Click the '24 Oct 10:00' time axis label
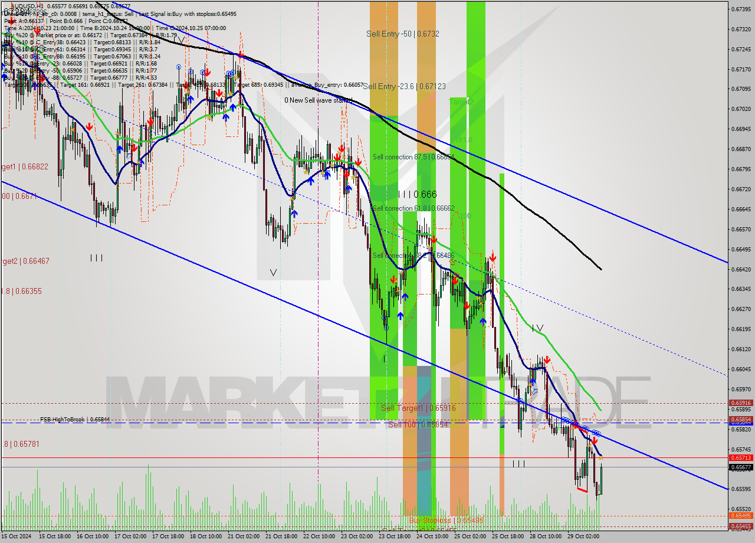The height and width of the screenshot is (543, 755). click(x=432, y=537)
